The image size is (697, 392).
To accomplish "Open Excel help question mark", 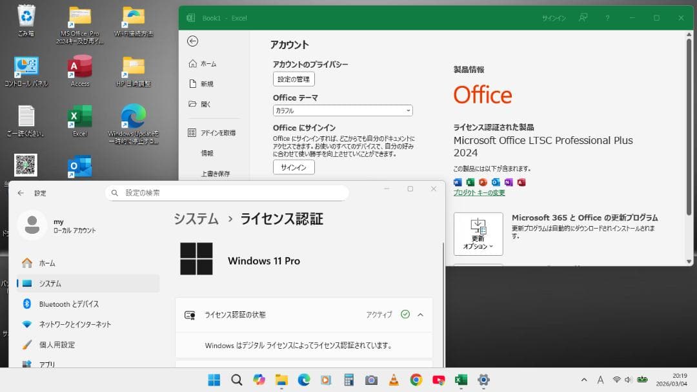I will pos(608,18).
